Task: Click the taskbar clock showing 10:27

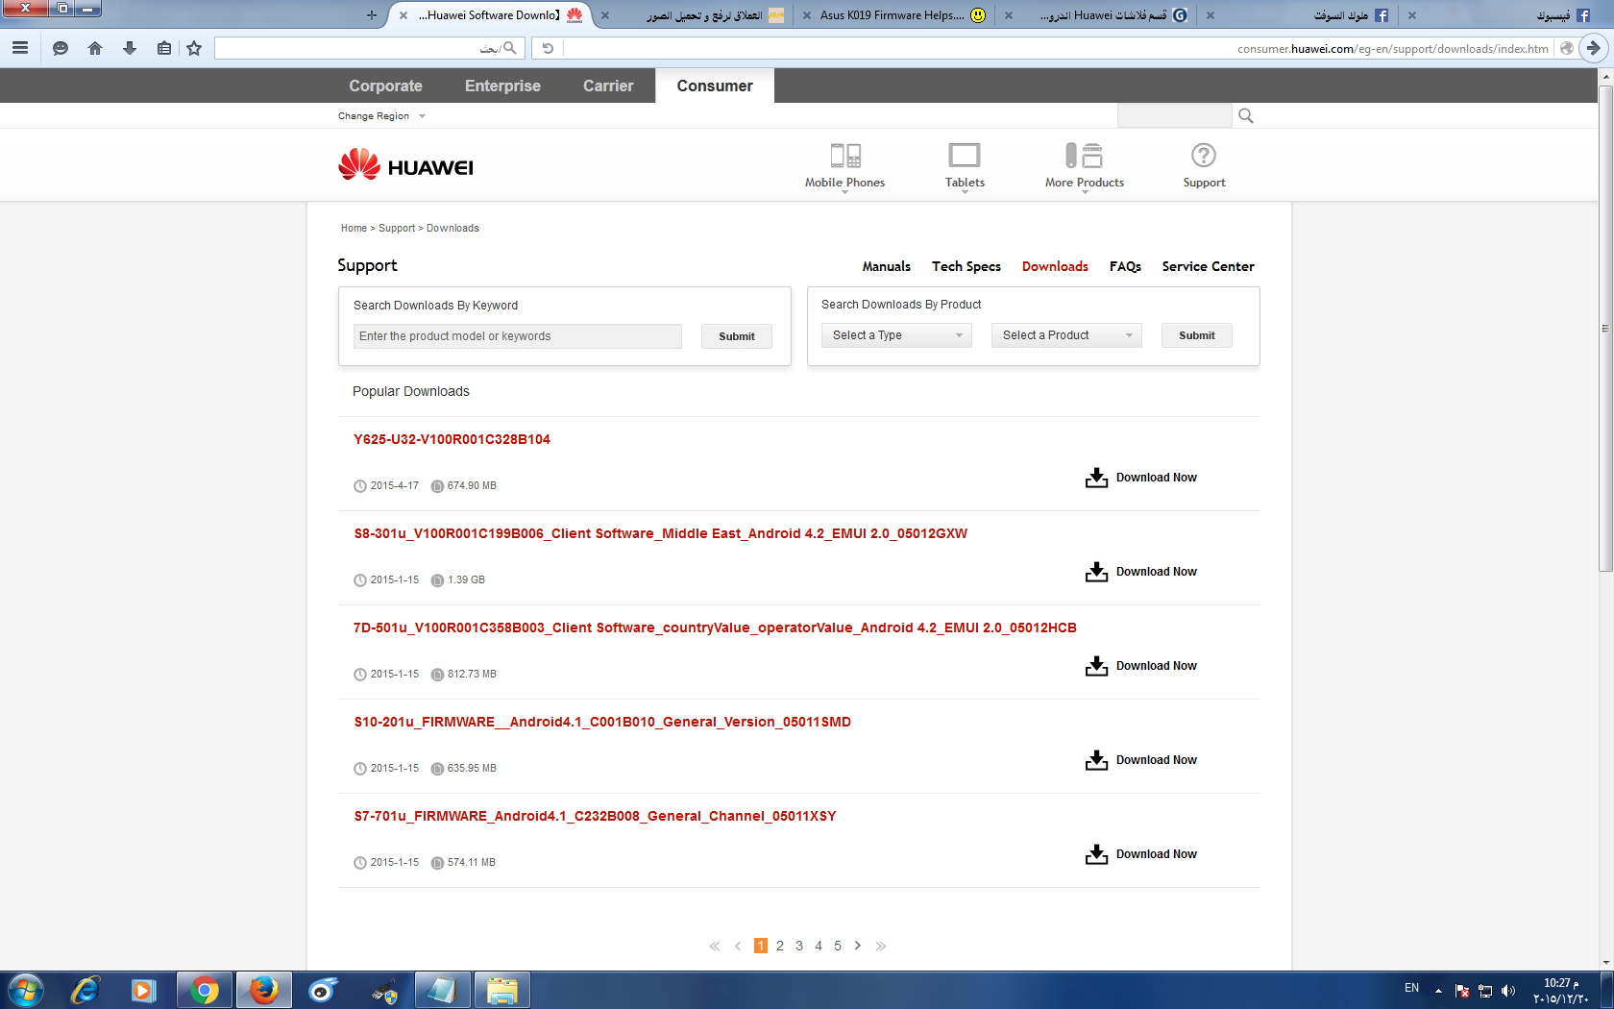Action: tap(1561, 991)
